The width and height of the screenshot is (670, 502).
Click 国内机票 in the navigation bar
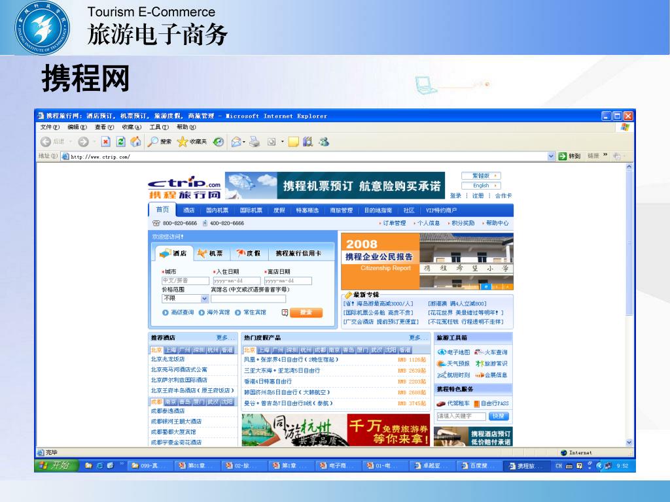[217, 210]
